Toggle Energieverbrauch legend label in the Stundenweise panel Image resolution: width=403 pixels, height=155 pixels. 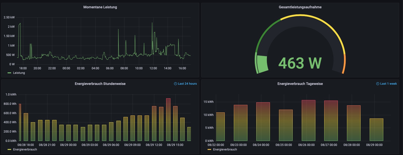click(x=25, y=149)
